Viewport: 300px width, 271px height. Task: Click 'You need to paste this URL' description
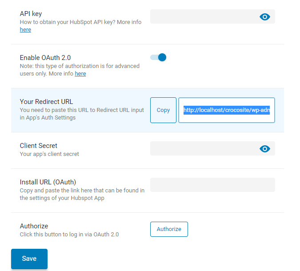(x=82, y=114)
